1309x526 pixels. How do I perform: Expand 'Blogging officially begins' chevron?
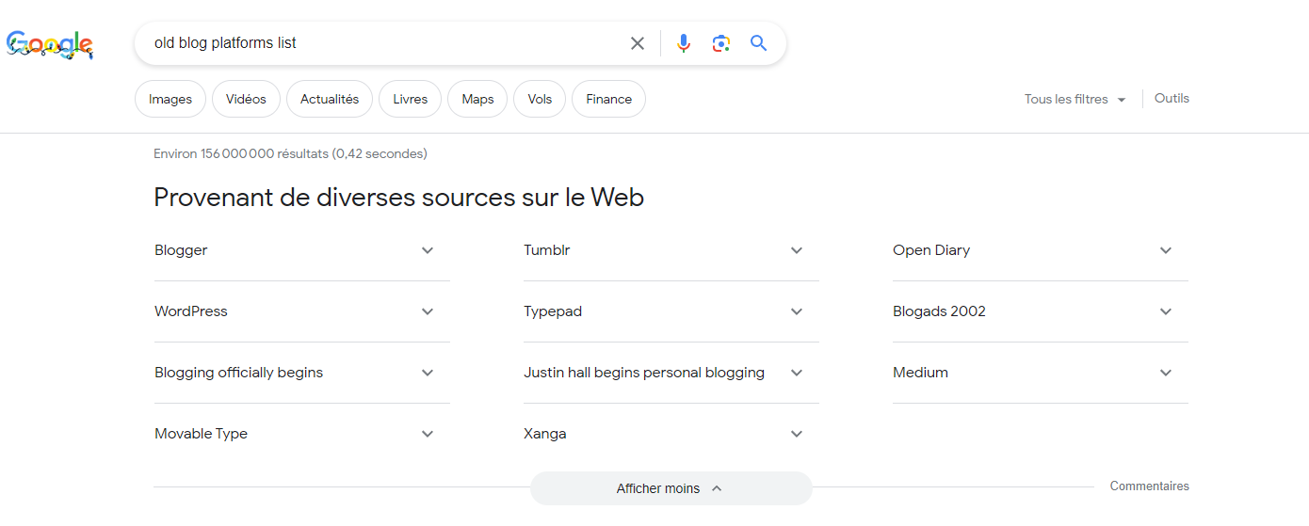click(428, 373)
